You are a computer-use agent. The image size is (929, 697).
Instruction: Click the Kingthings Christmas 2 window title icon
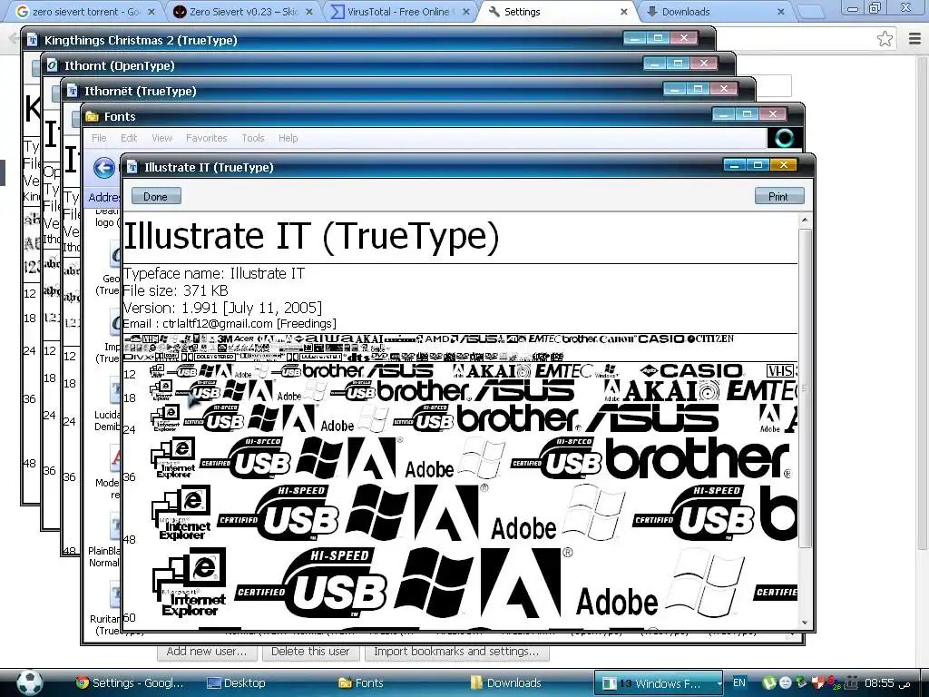tap(32, 40)
